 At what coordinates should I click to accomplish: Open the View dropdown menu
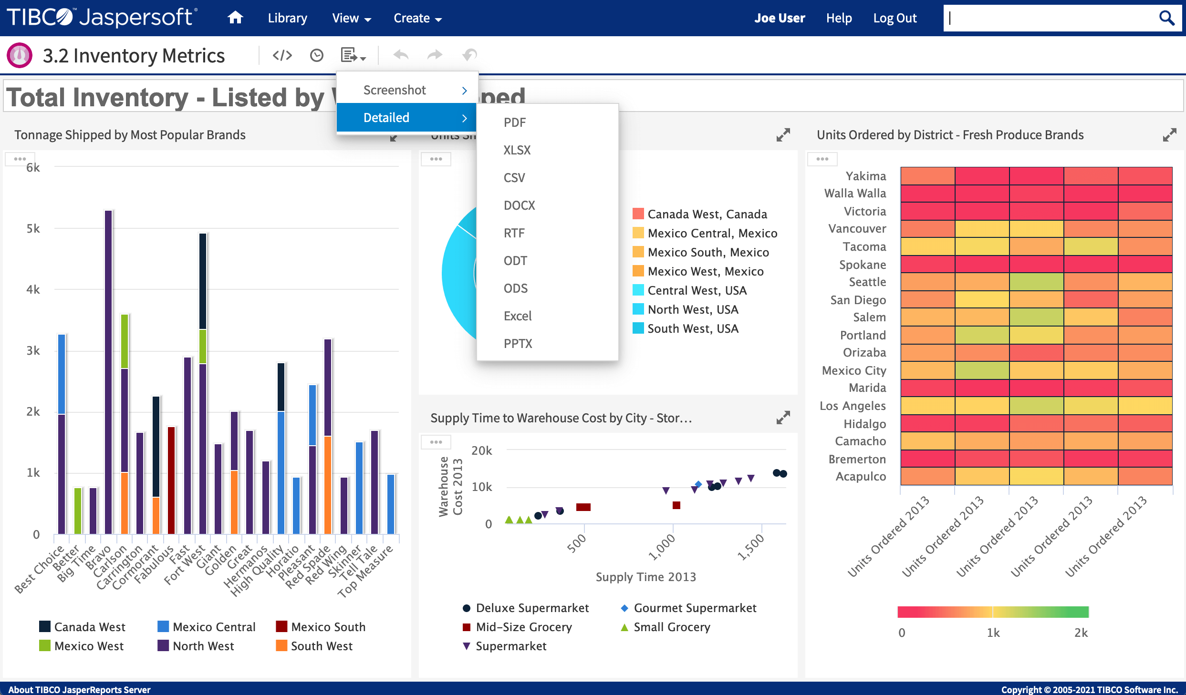[352, 18]
